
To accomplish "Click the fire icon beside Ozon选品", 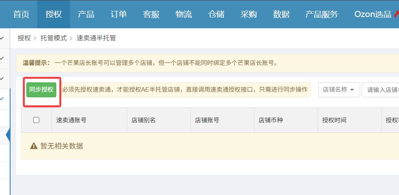I will (x=396, y=15).
